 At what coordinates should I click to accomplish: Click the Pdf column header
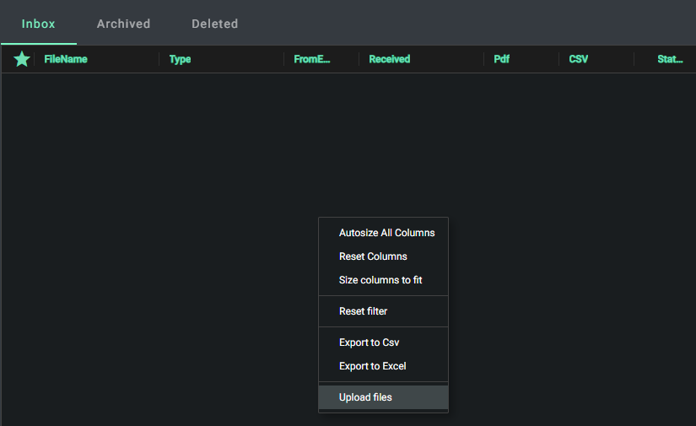(501, 59)
